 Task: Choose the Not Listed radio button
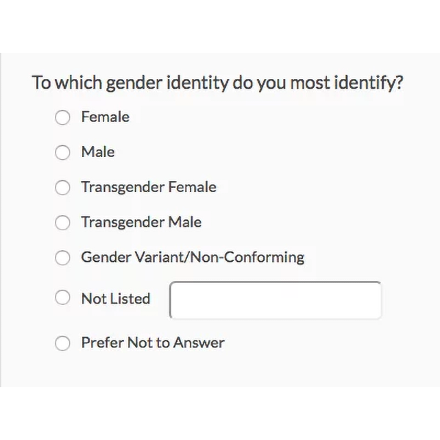click(63, 298)
